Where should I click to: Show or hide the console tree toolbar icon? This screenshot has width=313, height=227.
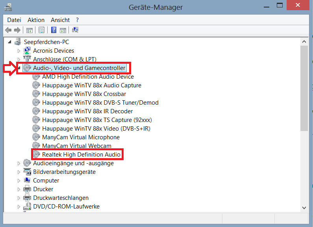(30, 30)
